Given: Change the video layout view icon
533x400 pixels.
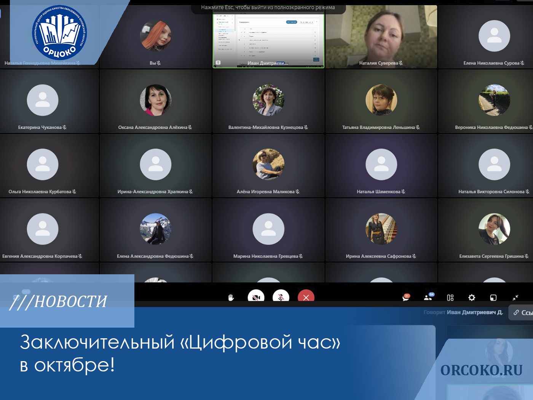Looking at the screenshot, I should (x=450, y=298).
